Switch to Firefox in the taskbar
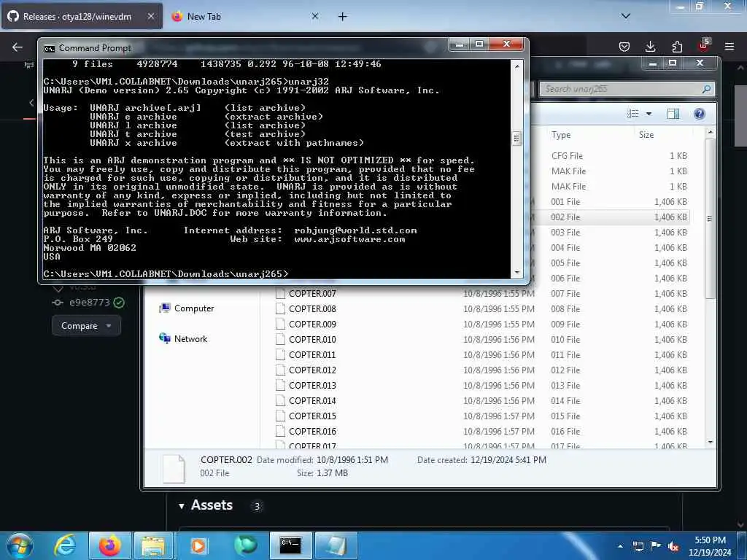Image resolution: width=747 pixels, height=560 pixels. (x=109, y=545)
